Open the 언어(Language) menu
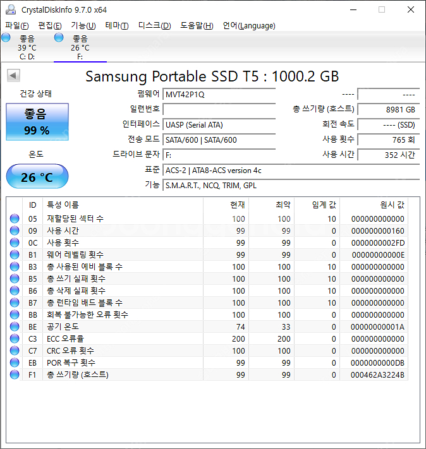Viewport: 426px width, 449px height. pyautogui.click(x=249, y=26)
